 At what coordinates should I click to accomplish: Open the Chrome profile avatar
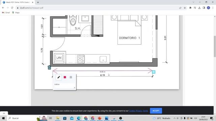(x=209, y=8)
